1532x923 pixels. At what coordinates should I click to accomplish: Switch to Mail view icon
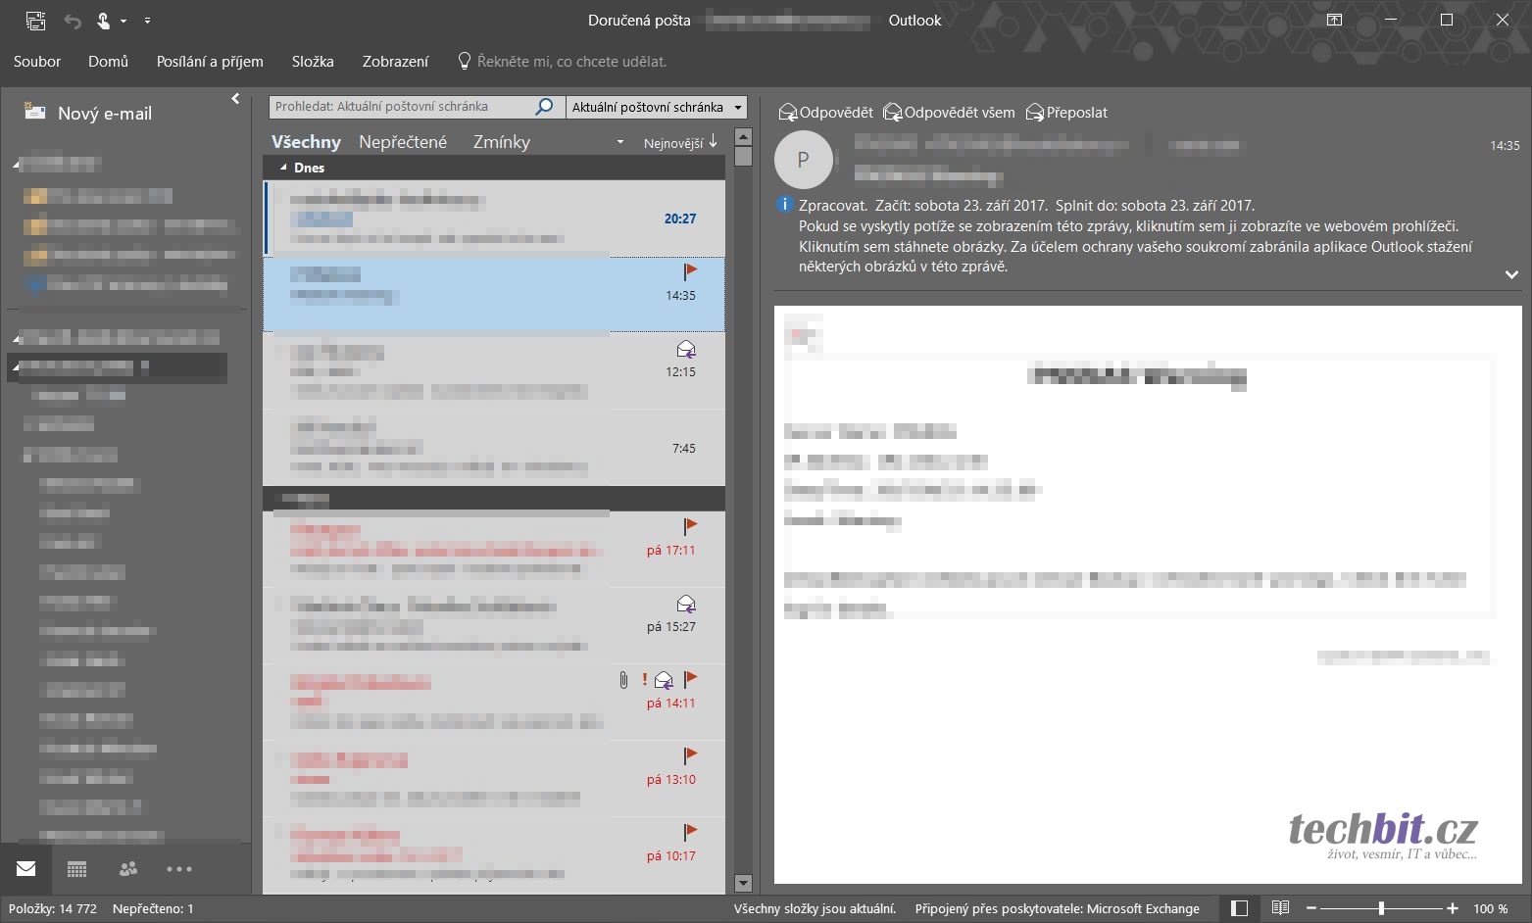coord(26,869)
